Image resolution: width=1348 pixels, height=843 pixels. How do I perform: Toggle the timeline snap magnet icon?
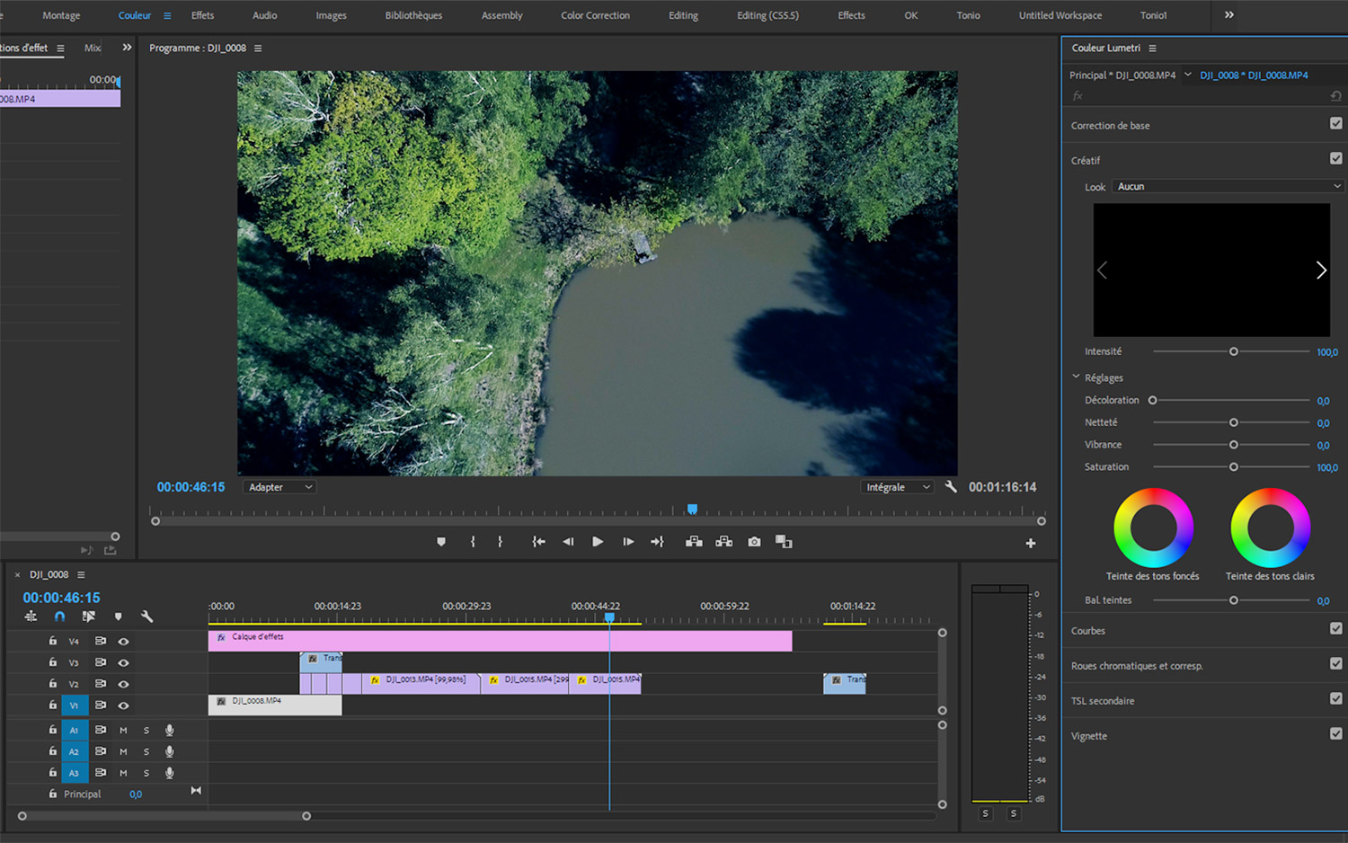(x=59, y=617)
